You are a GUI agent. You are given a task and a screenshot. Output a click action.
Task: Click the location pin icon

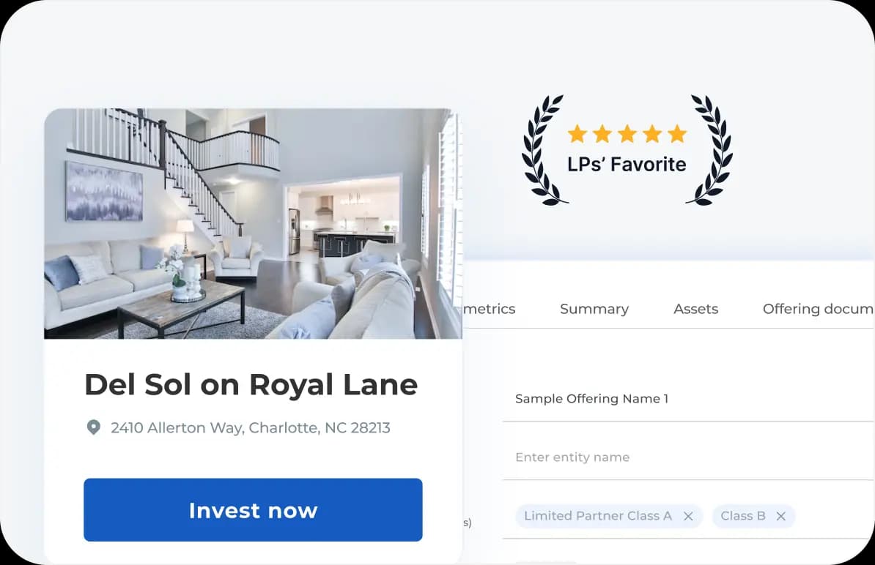pyautogui.click(x=93, y=427)
